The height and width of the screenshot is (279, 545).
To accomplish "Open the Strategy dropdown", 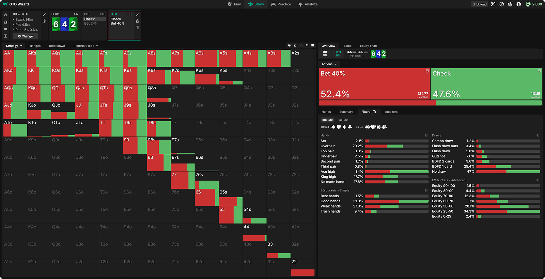I will (14, 46).
